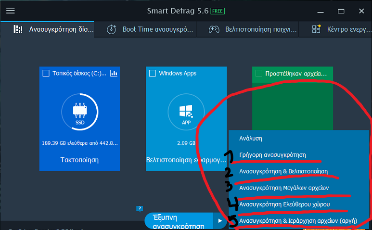
Task: Check the Προστέθηκαν αρχεία checkbox
Action: tap(258, 73)
